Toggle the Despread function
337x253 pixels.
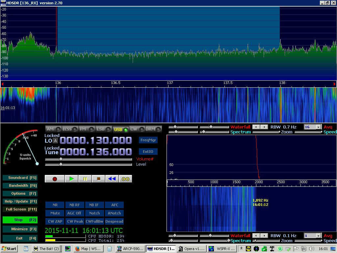click(115, 221)
